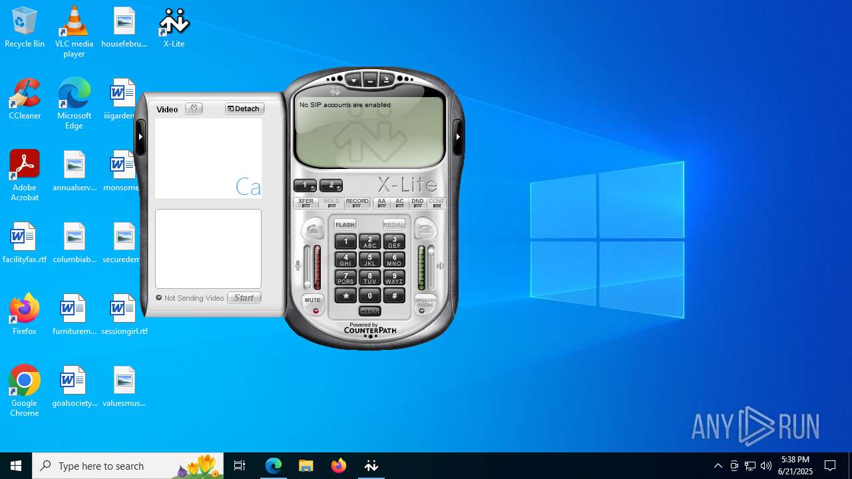Image resolution: width=852 pixels, height=479 pixels.
Task: Select line 2 button
Action: [331, 186]
